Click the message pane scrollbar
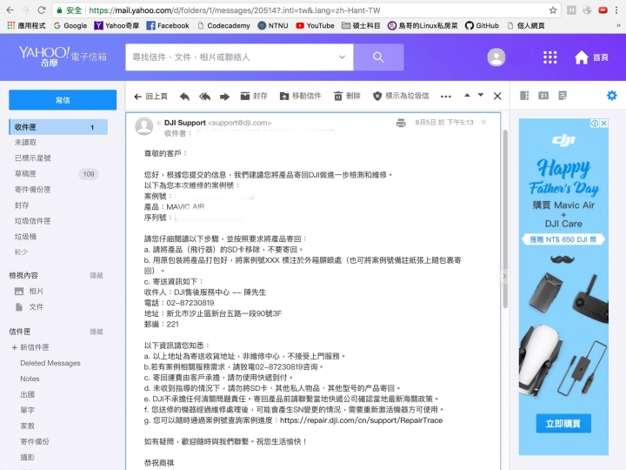Viewport: 626px width, 470px height. tap(505, 219)
